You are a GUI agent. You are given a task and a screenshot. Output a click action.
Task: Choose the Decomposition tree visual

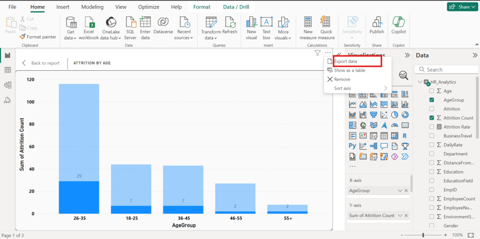[x=374, y=146]
